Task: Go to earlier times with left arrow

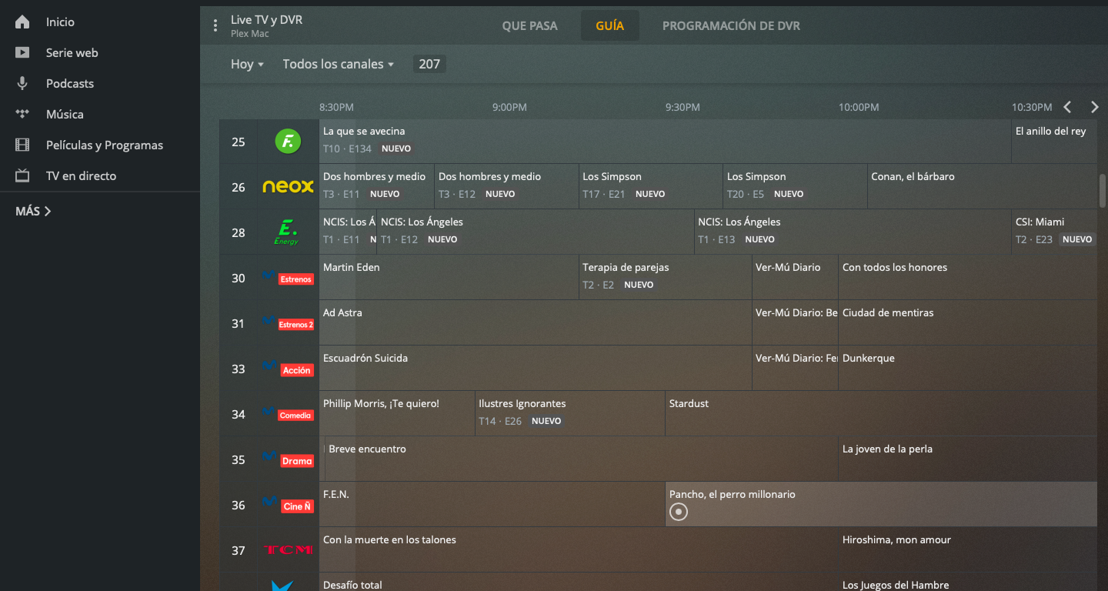Action: 1067,107
